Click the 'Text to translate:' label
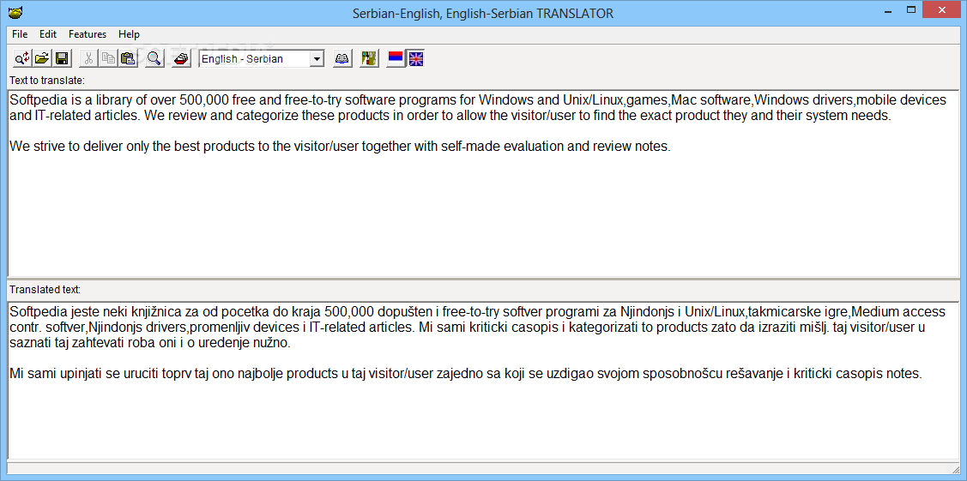967x481 pixels. (47, 80)
